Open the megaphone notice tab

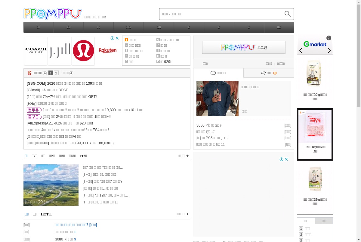pos(269,73)
